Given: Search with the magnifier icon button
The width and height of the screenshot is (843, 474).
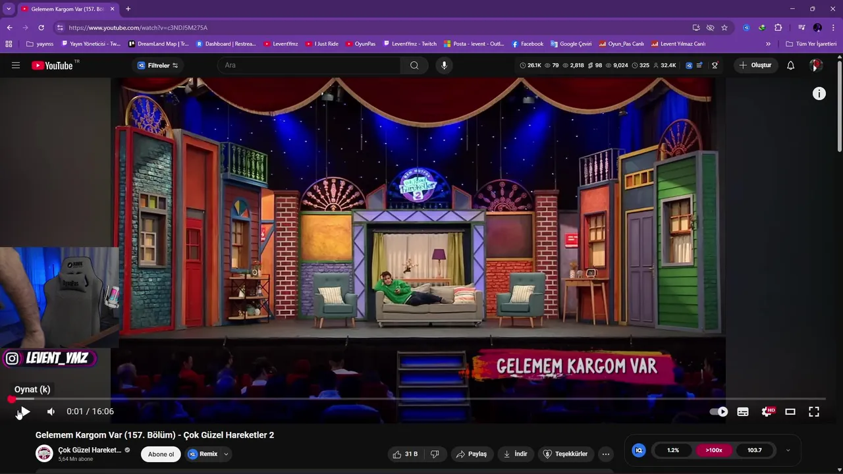Looking at the screenshot, I should click(414, 65).
